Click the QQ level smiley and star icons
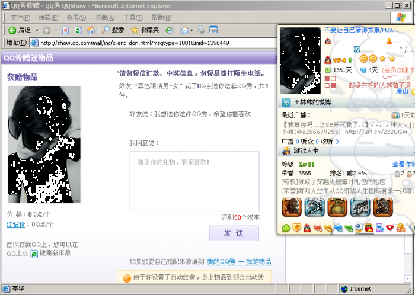 377,59
